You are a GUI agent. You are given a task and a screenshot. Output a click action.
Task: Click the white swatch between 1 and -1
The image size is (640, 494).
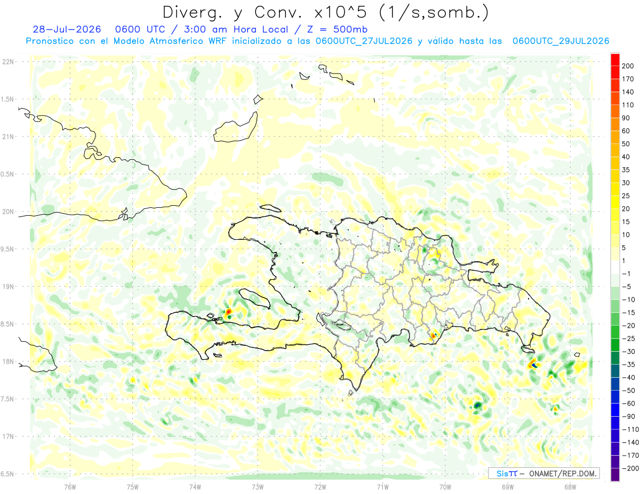[x=615, y=268]
